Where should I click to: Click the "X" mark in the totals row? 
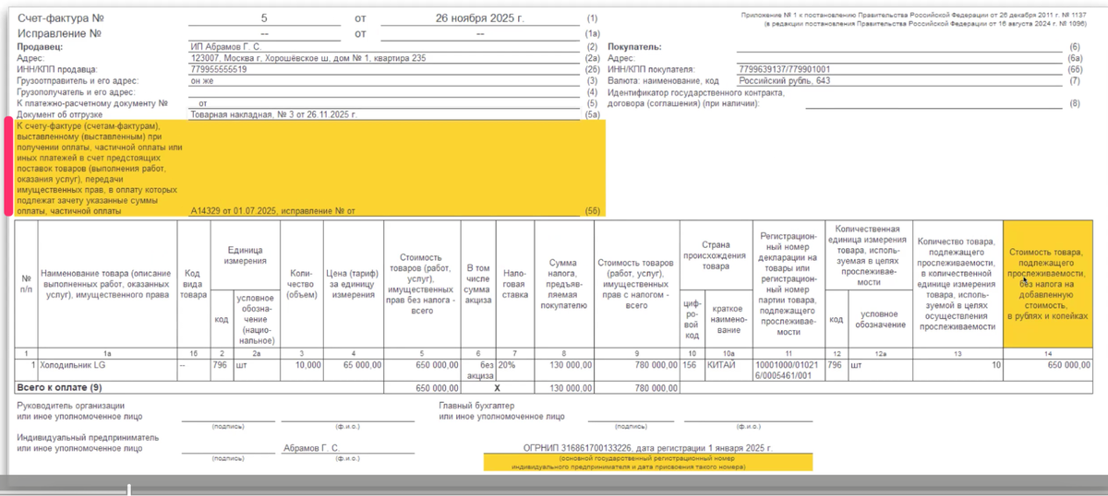pos(496,387)
